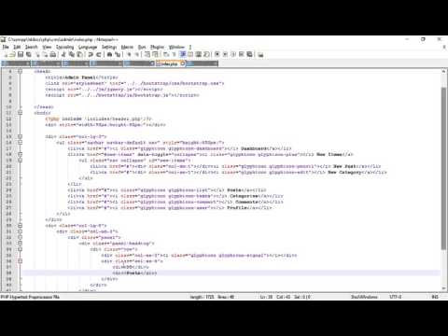This screenshot has width=448, height=336.
Task: Toggle Synchronize Horizontal Scrolling
Action: pos(155,54)
